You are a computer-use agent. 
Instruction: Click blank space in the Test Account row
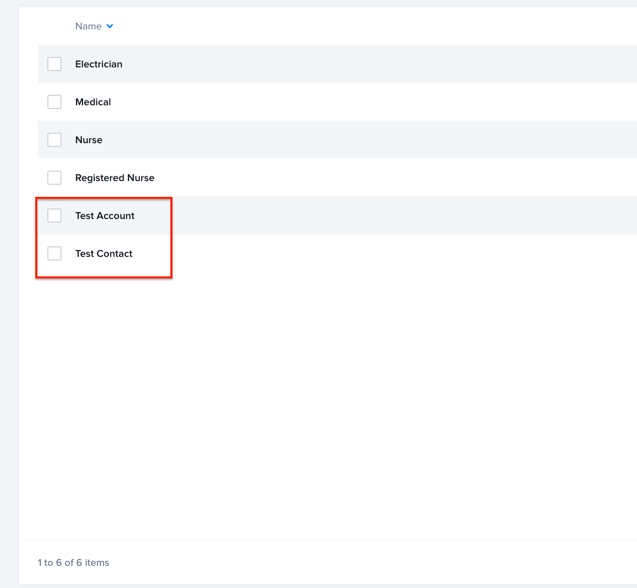pyautogui.click(x=368, y=216)
